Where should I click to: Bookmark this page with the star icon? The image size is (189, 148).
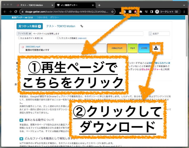pos(112,12)
